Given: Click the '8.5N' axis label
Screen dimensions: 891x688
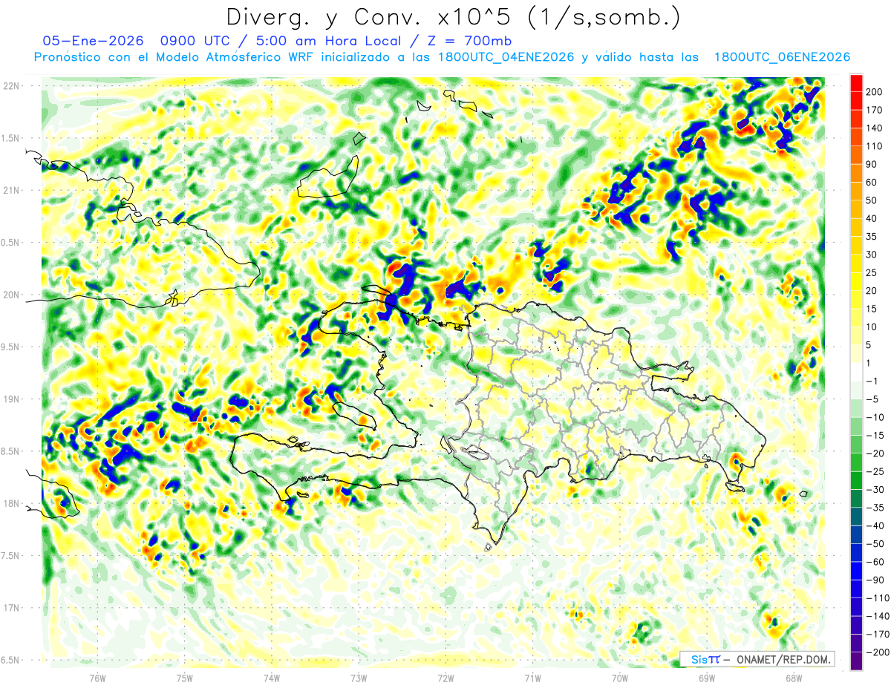Looking at the screenshot, I should coord(11,451).
